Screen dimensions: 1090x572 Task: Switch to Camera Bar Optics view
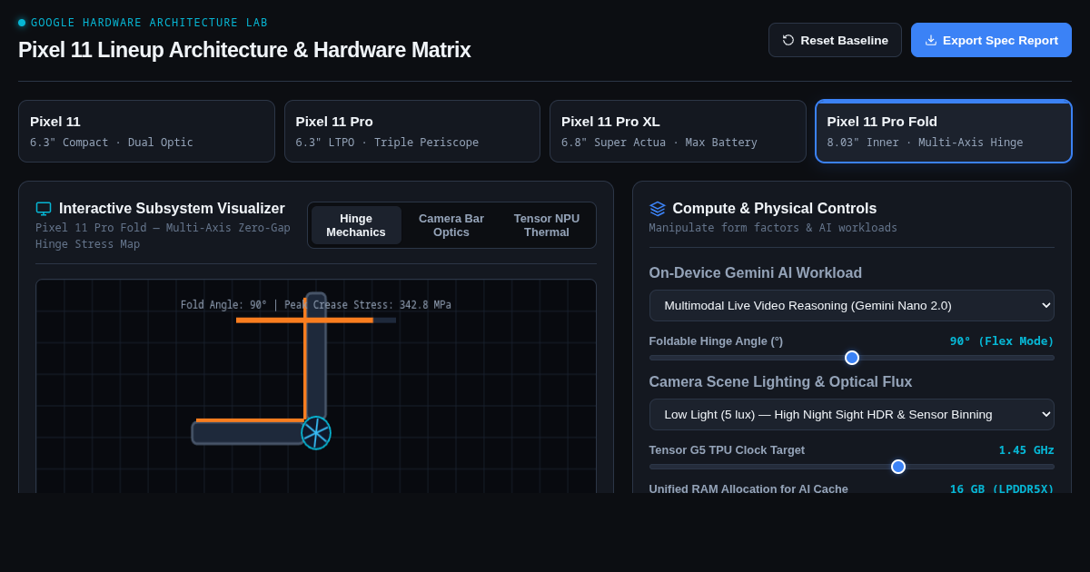451,225
